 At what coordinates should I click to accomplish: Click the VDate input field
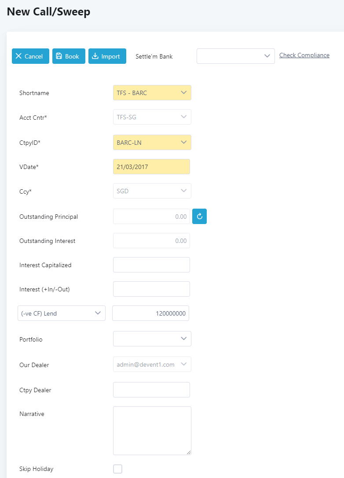151,167
